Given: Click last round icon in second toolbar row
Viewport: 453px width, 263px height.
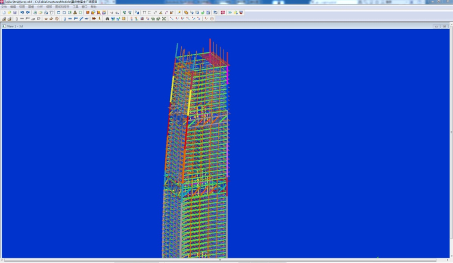Looking at the screenshot, I should [212, 18].
